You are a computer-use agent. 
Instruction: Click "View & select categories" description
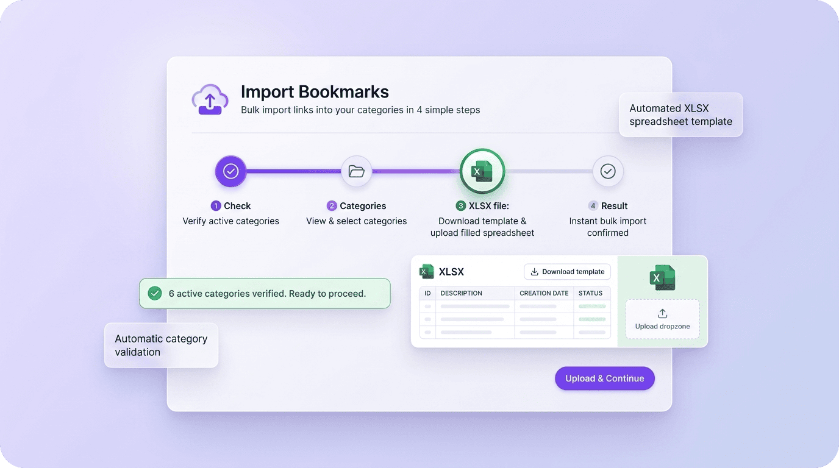click(x=356, y=221)
